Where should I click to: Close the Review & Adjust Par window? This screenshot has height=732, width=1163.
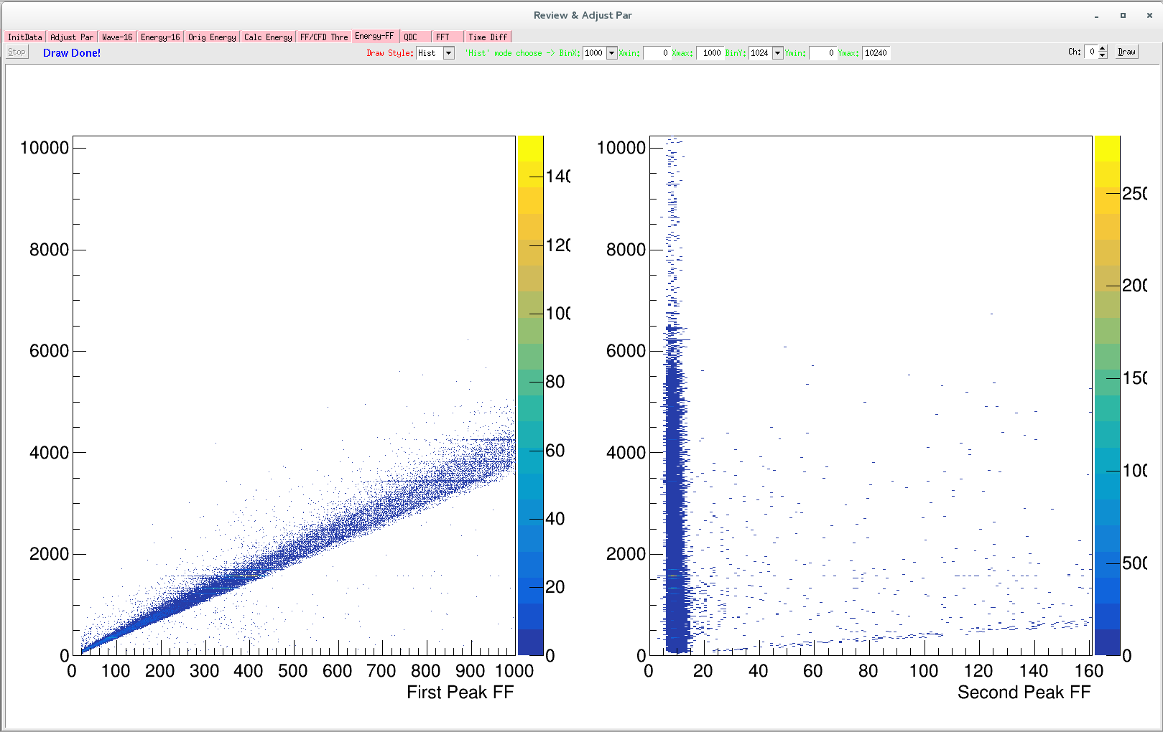pyautogui.click(x=1149, y=15)
